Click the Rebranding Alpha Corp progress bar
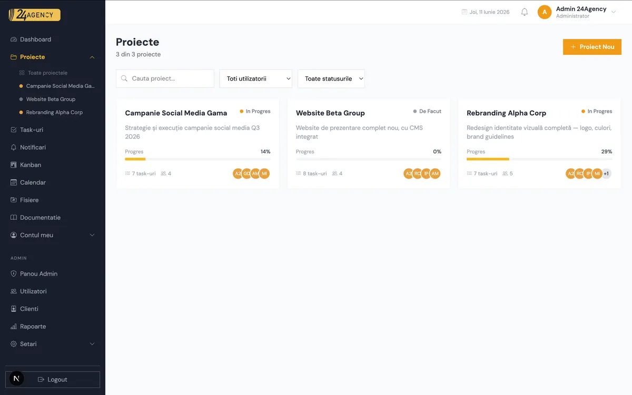This screenshot has width=632, height=395. point(539,159)
